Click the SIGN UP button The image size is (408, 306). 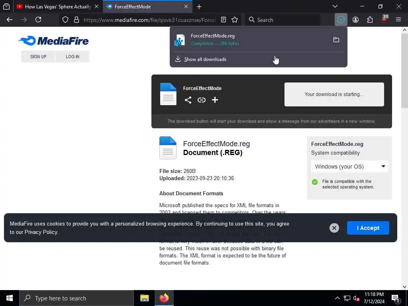38,57
